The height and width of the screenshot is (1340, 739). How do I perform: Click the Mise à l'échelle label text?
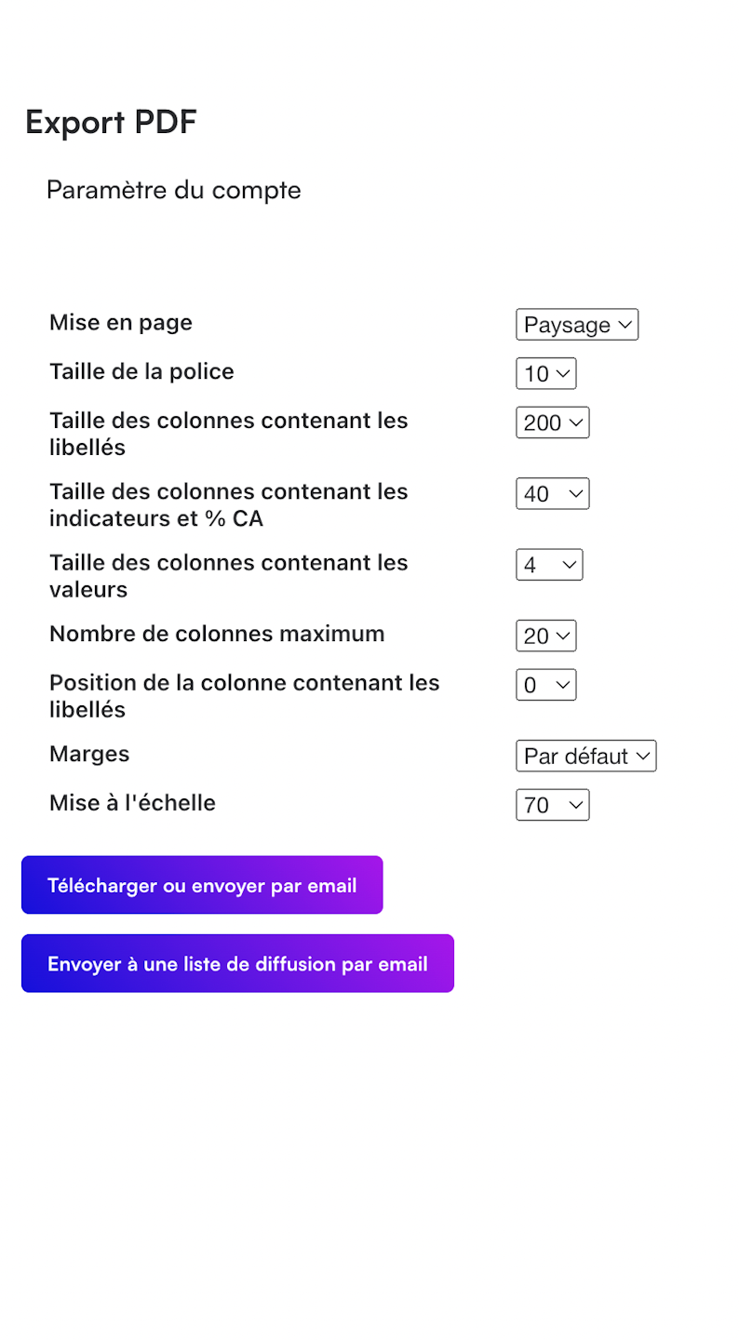(132, 803)
